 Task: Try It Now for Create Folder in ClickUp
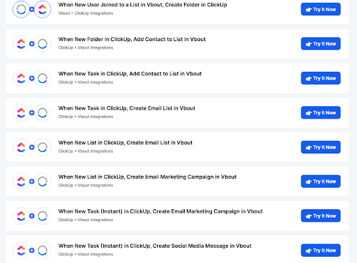coord(321,9)
